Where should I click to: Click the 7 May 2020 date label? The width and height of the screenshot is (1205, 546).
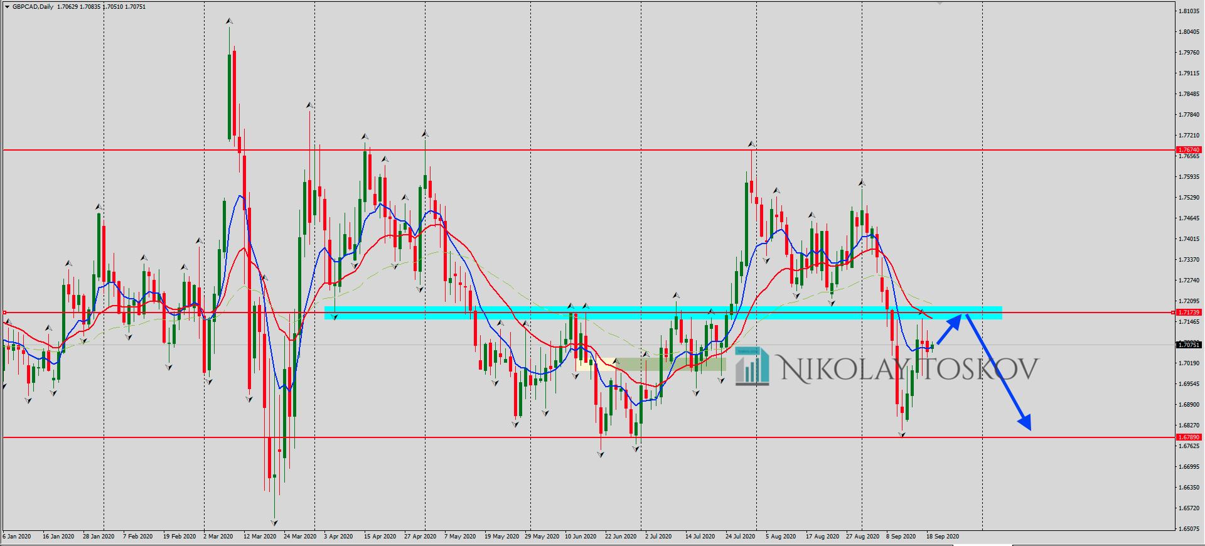tap(460, 537)
